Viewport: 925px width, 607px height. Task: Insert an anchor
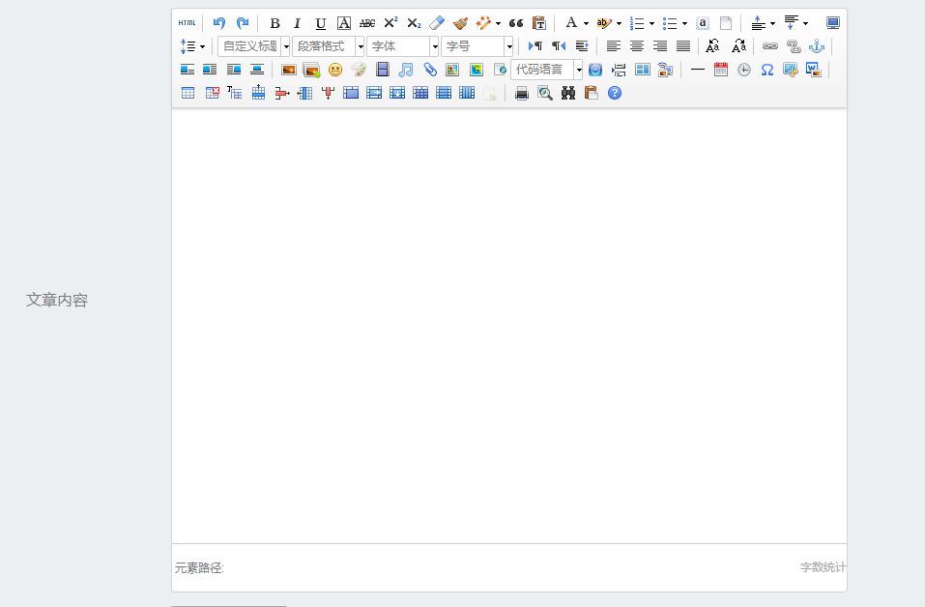tap(817, 46)
